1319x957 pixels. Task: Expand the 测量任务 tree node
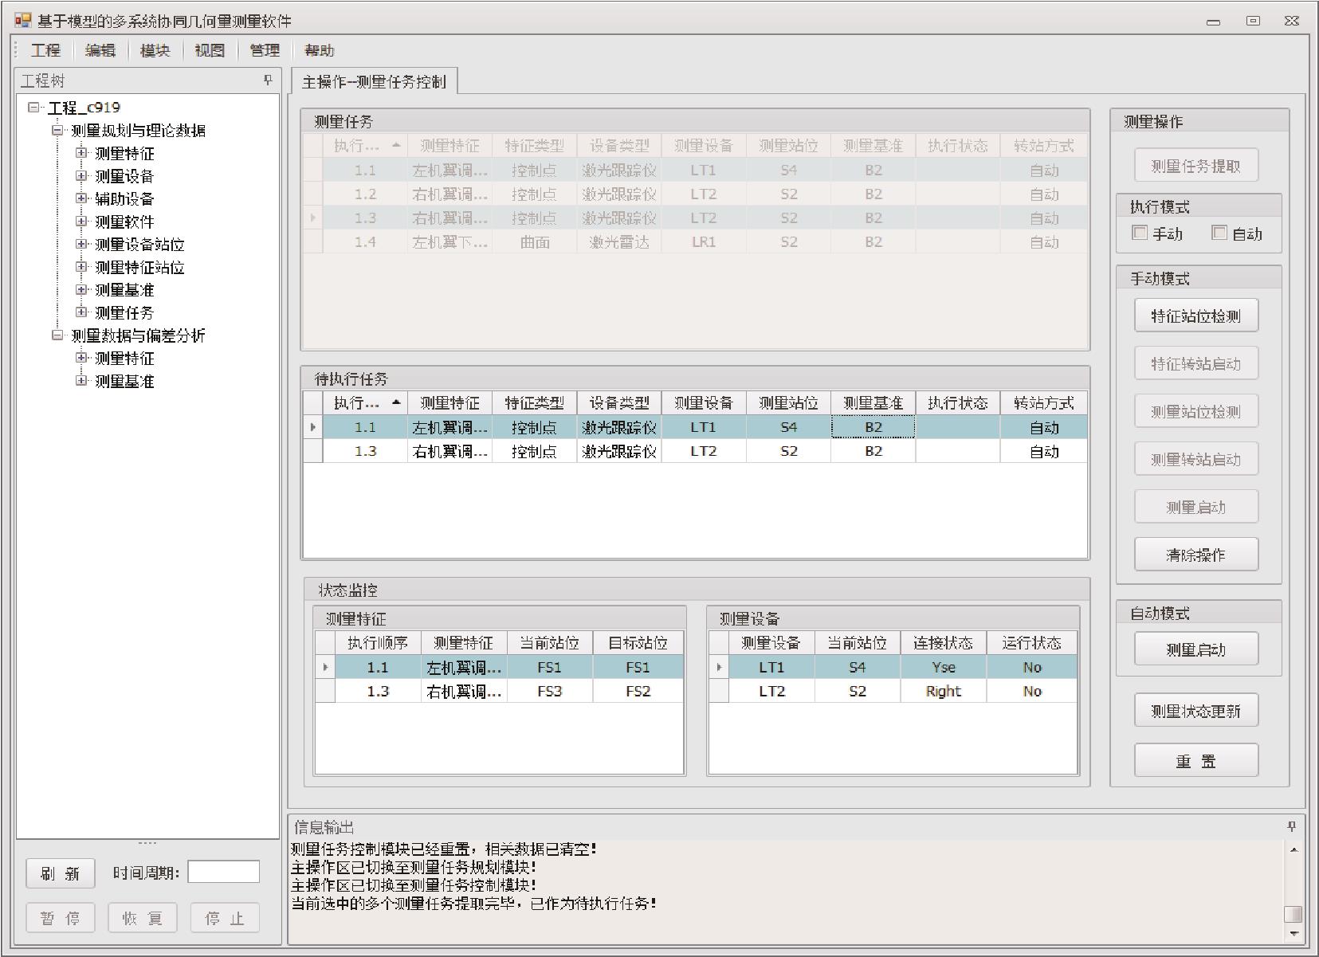[x=81, y=312]
